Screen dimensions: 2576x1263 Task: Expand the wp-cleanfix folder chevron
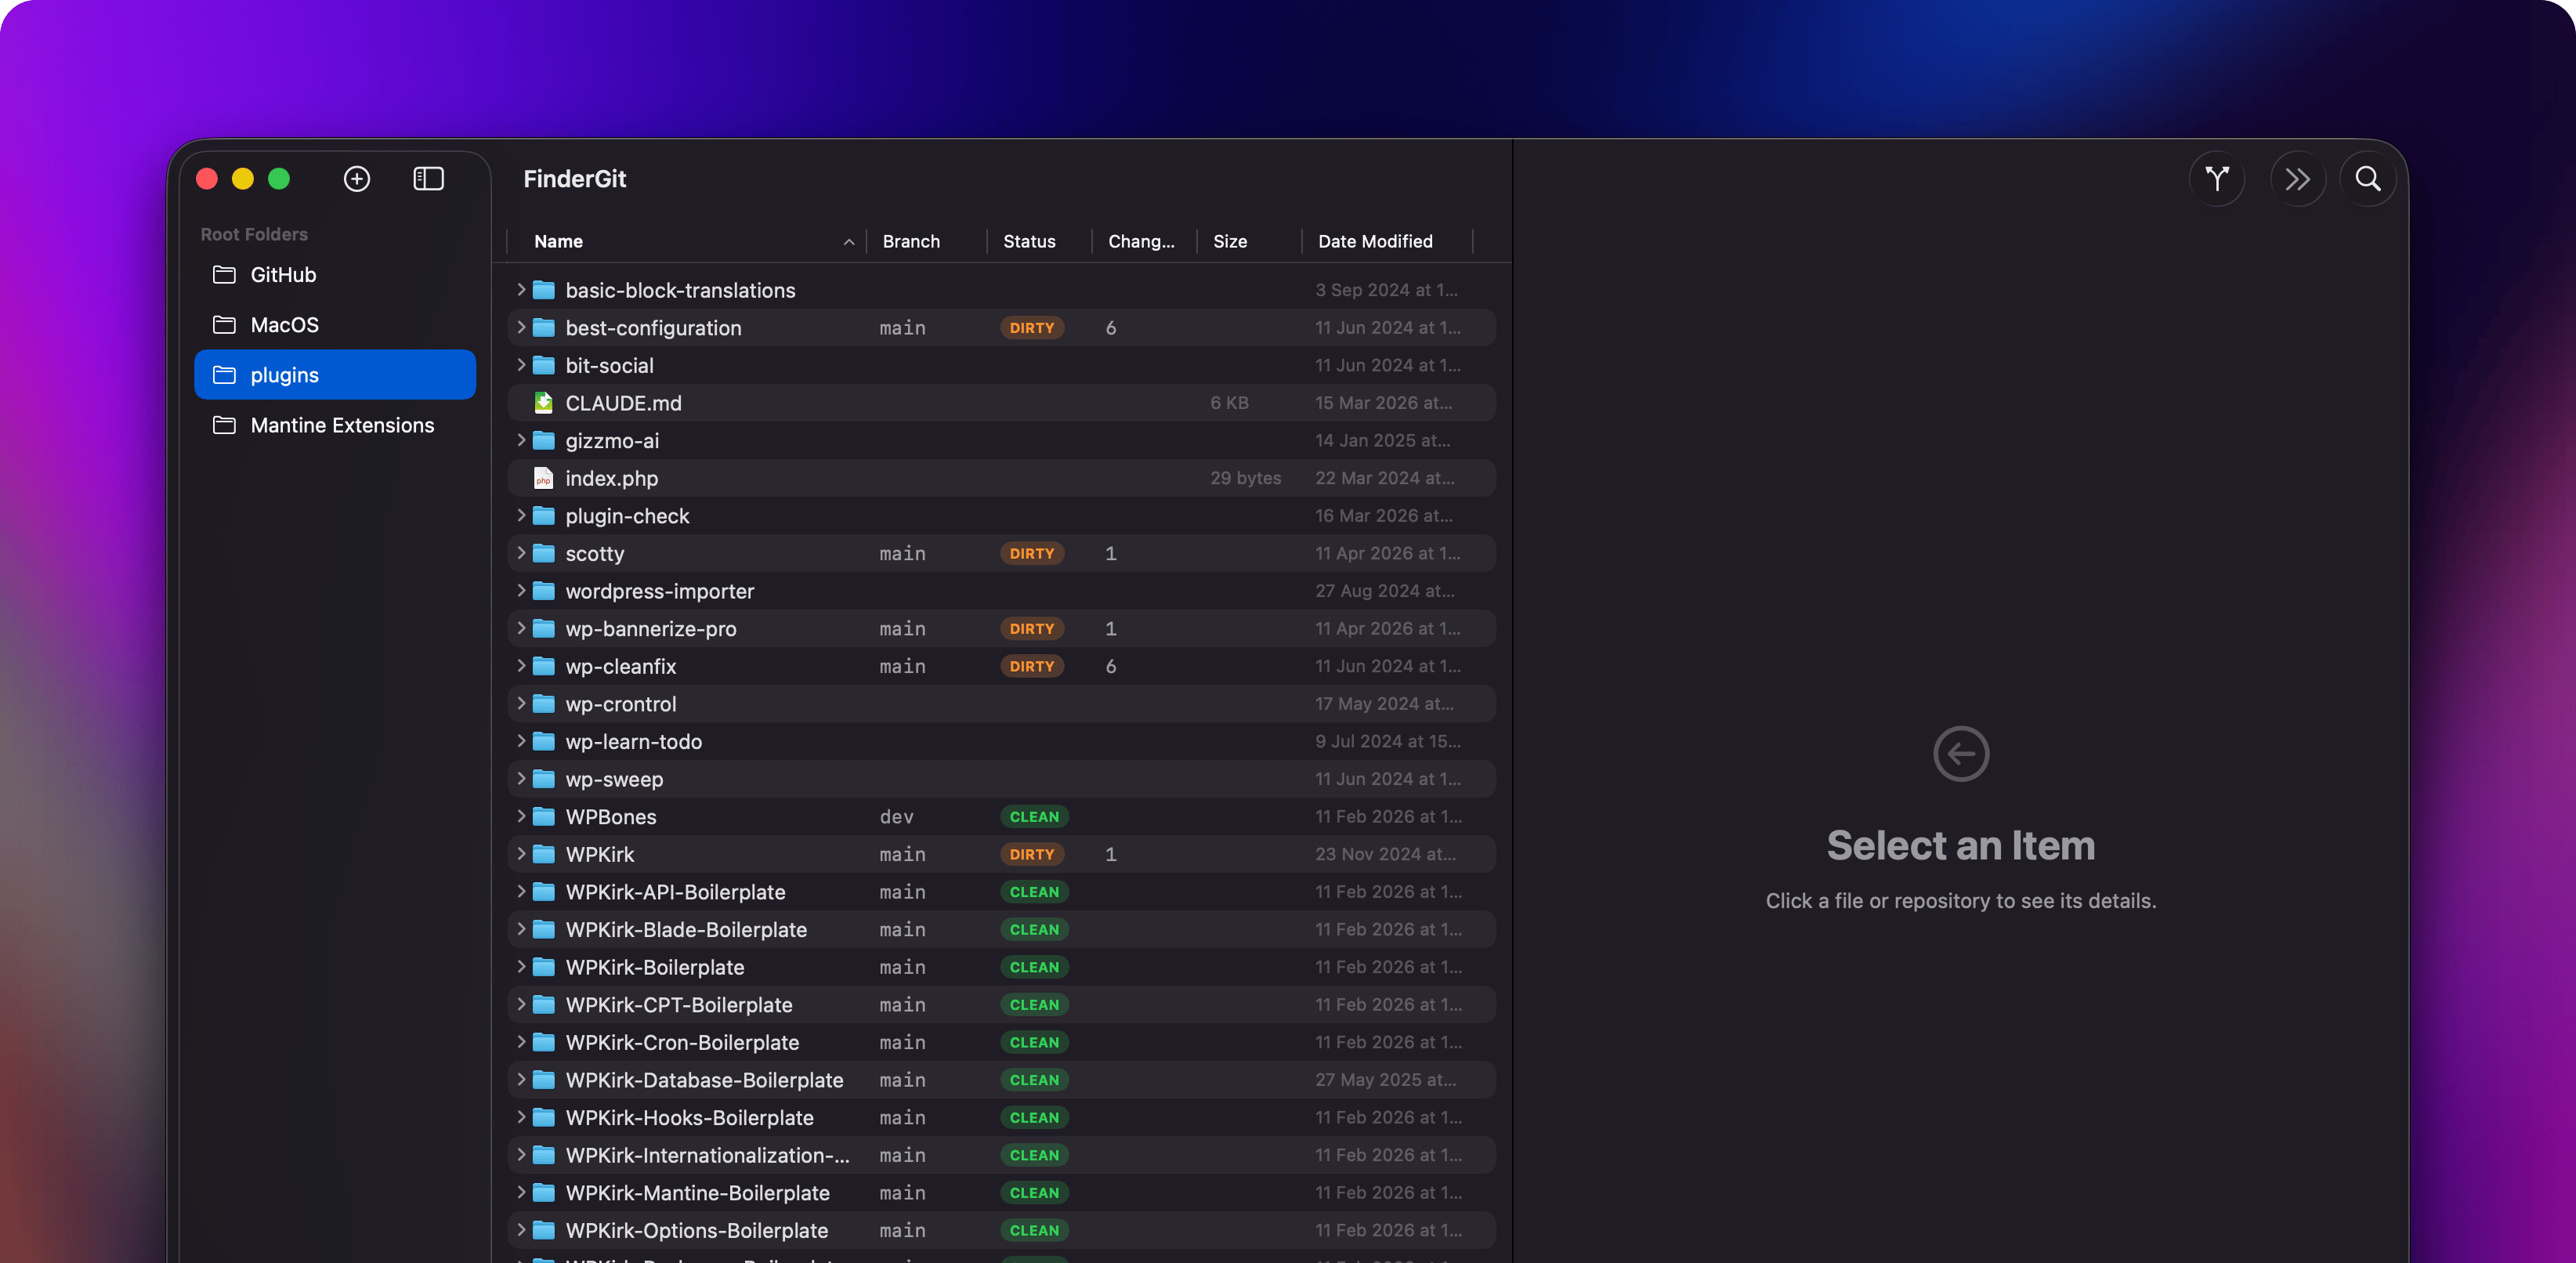[521, 666]
